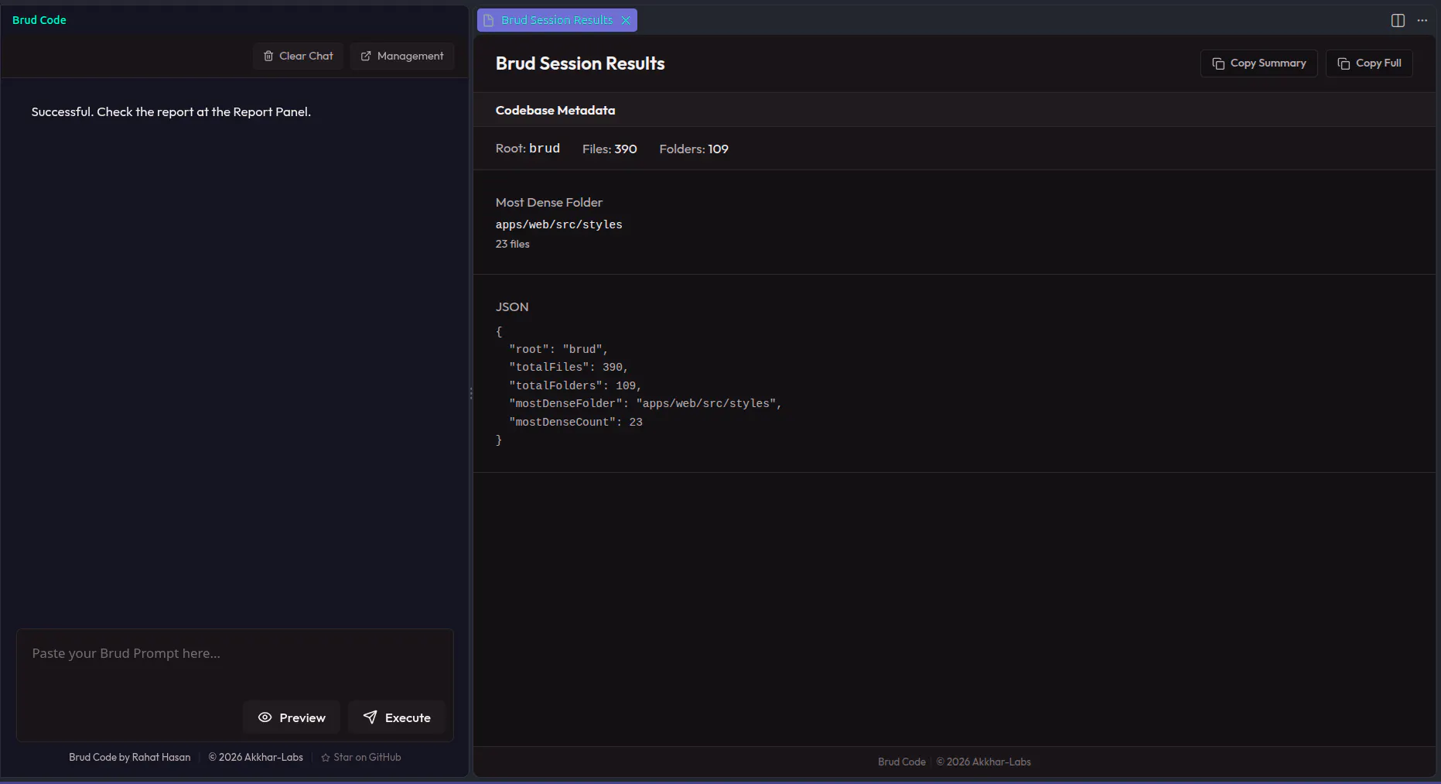Viewport: 1441px width, 784px height.
Task: Open the Star on GitHub link
Action: click(361, 757)
